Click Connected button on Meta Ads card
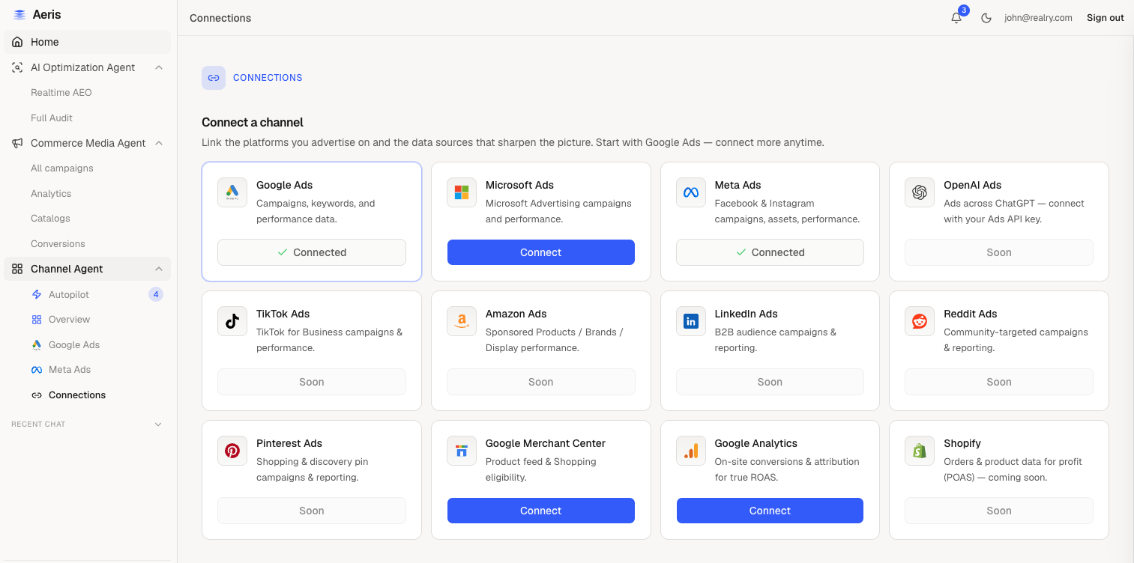Image resolution: width=1134 pixels, height=563 pixels. click(770, 252)
